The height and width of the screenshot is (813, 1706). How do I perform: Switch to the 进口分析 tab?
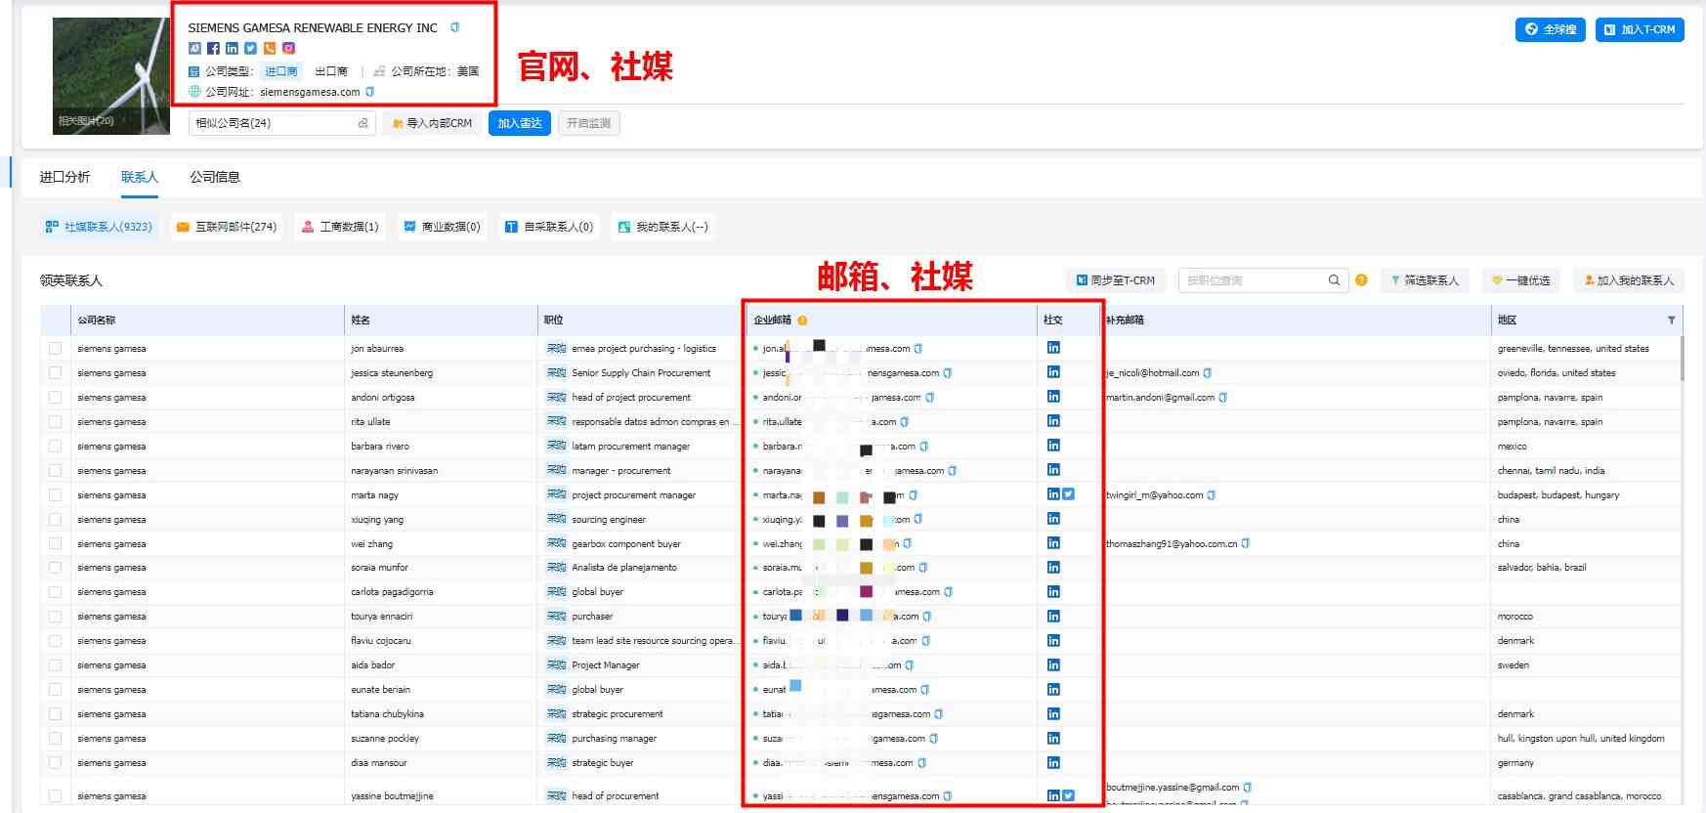[64, 177]
